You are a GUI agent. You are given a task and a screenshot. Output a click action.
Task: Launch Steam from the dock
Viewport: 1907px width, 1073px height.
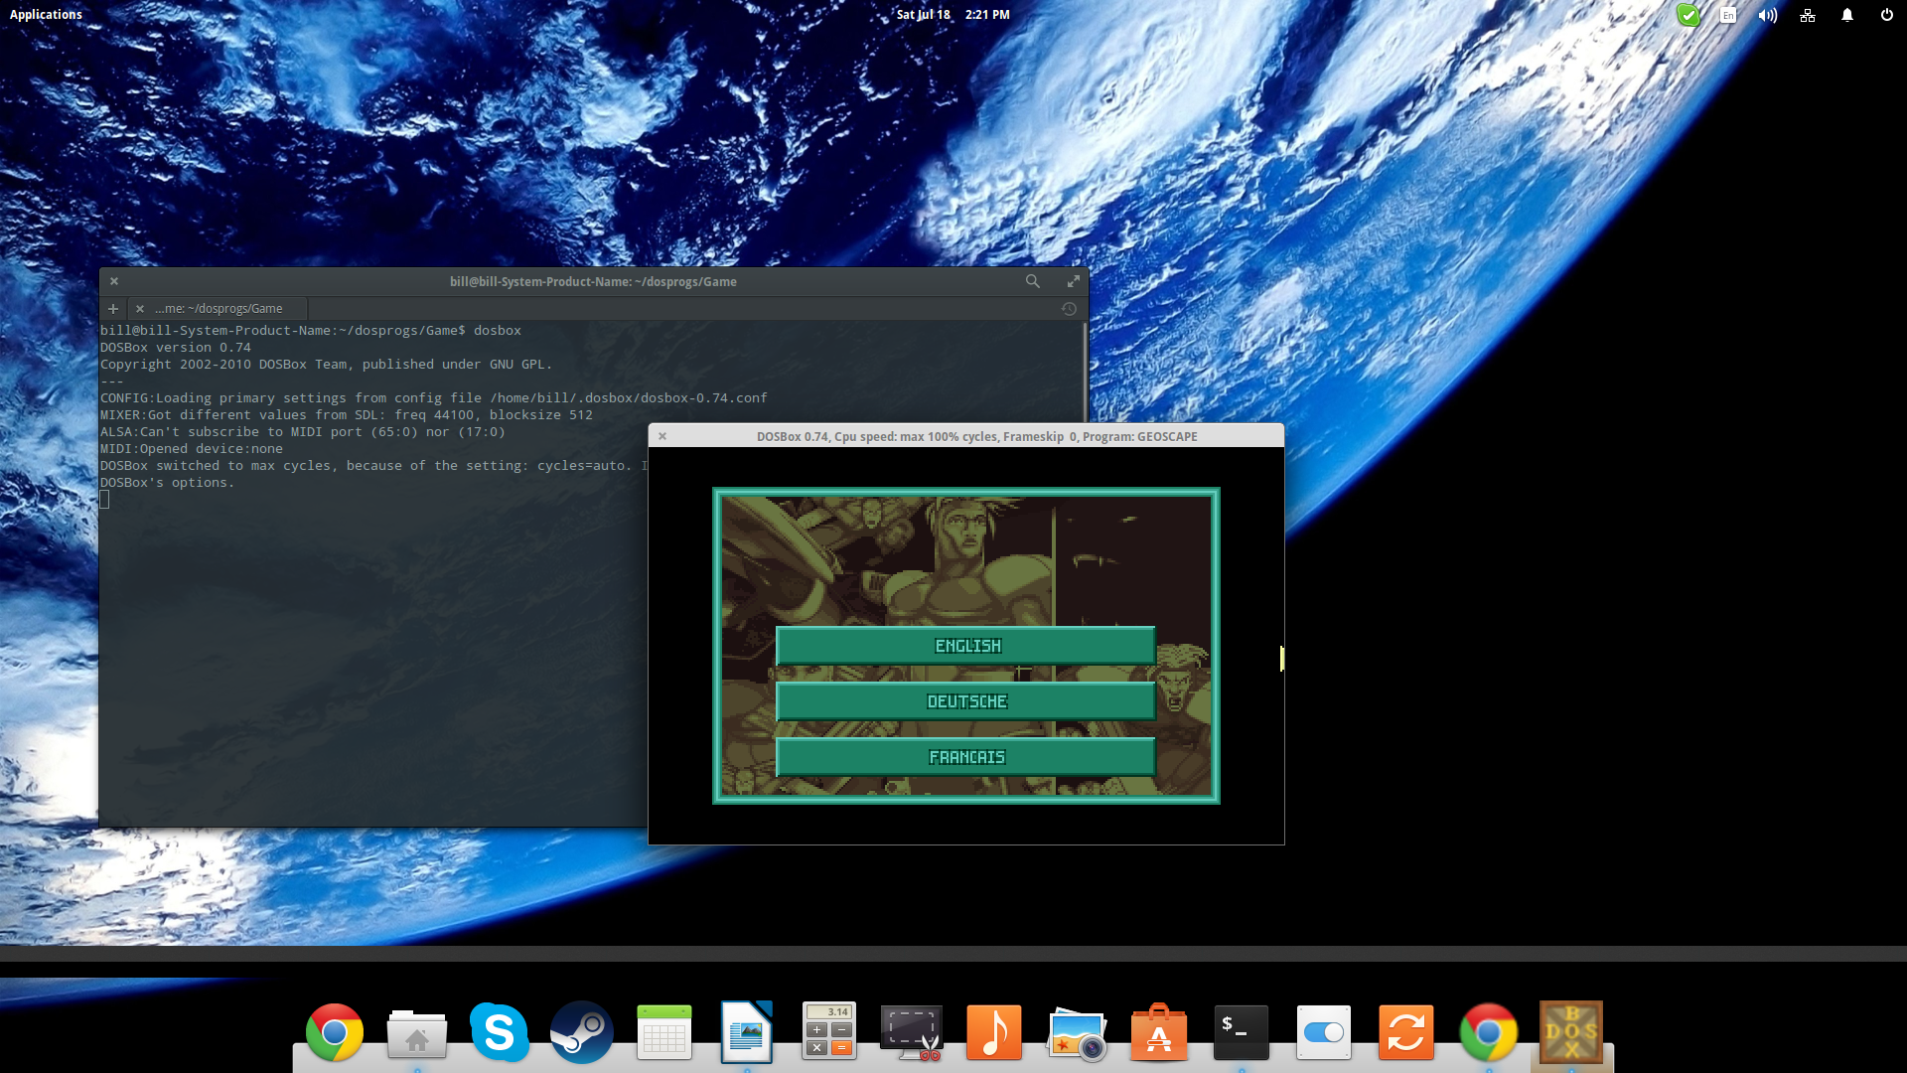click(x=582, y=1033)
